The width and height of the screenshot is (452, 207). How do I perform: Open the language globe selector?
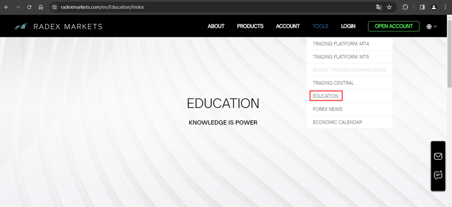432,26
